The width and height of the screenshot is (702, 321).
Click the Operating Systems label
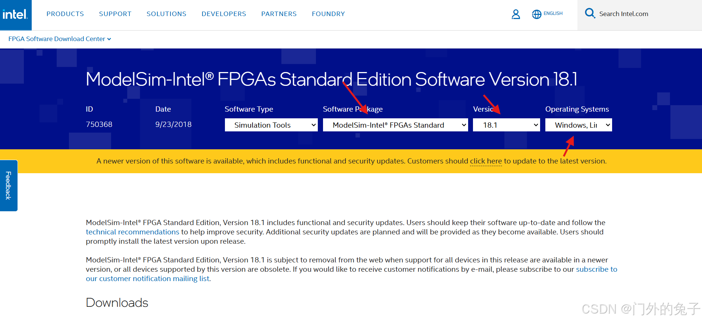coord(577,109)
